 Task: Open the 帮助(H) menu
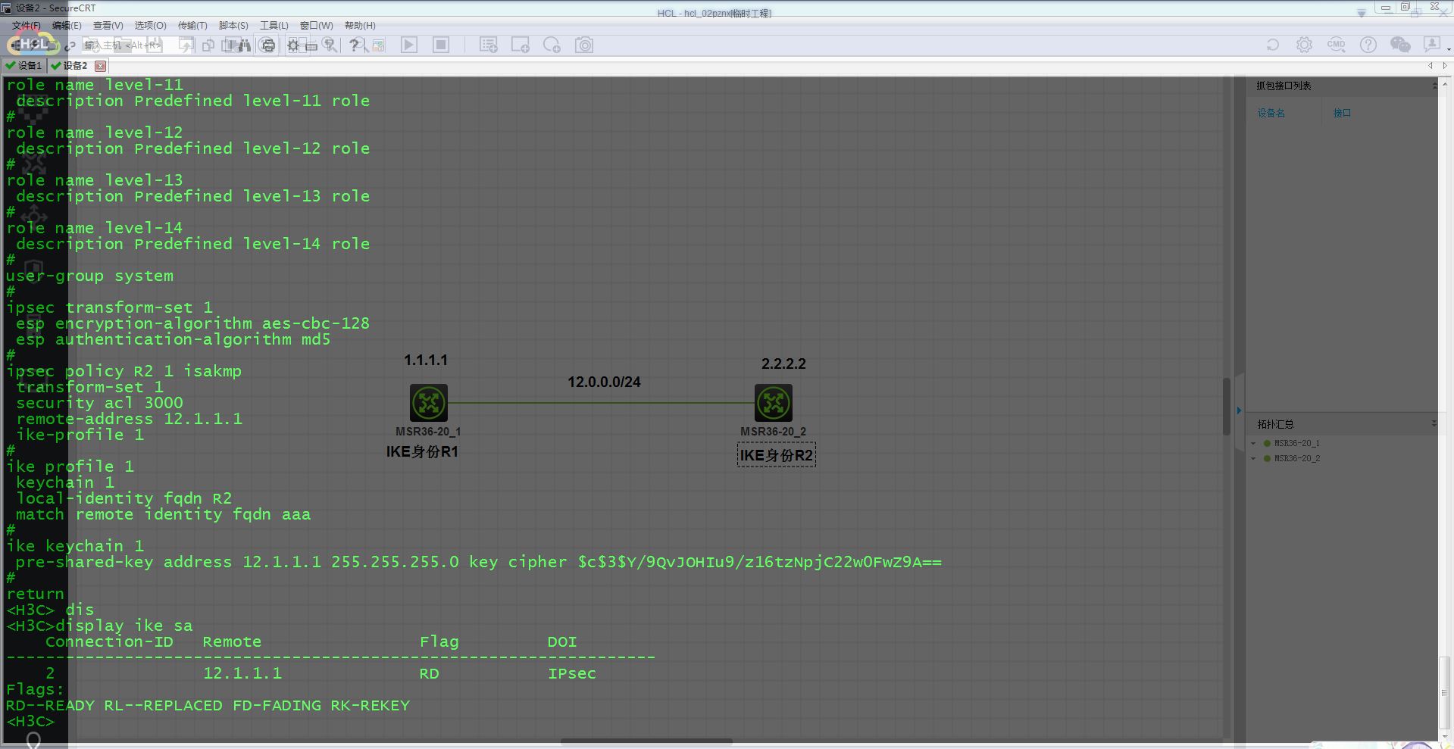tap(360, 26)
